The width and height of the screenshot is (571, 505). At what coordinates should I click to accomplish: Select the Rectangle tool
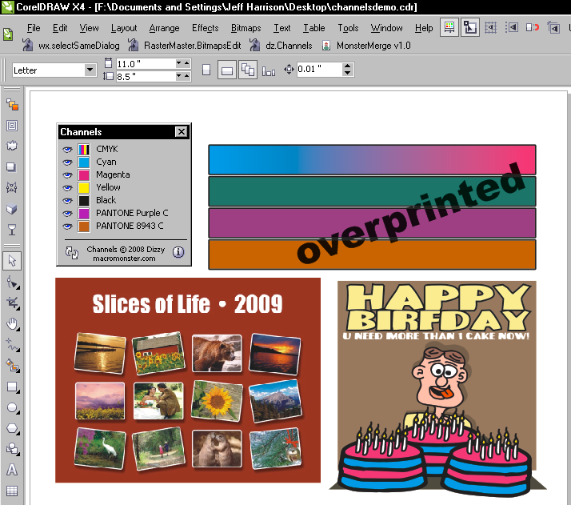coord(12,387)
